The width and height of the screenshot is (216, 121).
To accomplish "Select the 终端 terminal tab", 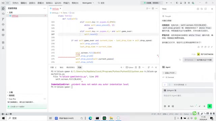I will [x=80, y=67].
